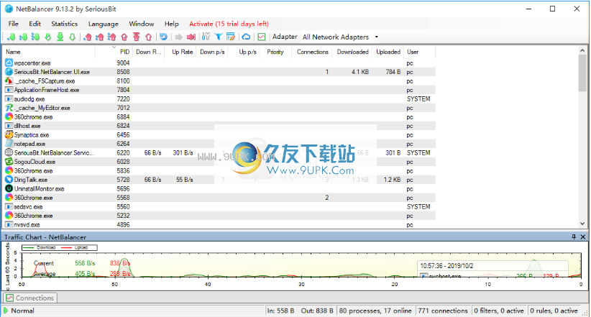Click Activate (15 trial days left) link

pos(229,24)
